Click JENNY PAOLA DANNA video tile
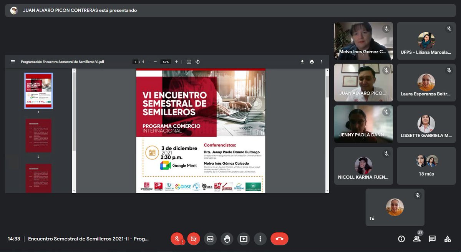 coord(363,124)
